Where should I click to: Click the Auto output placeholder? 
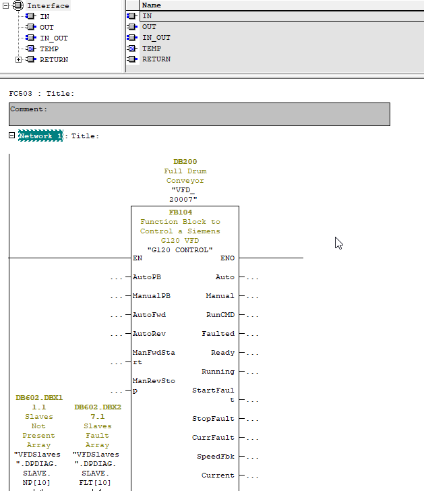(252, 277)
